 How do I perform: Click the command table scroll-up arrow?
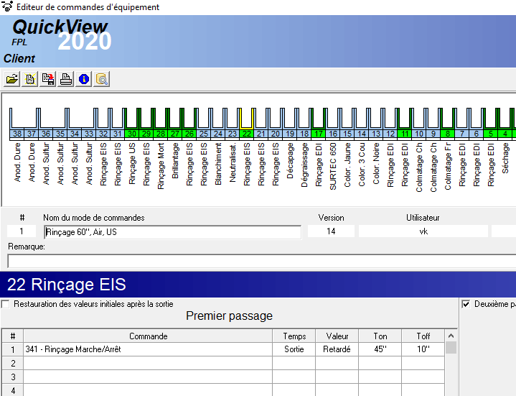click(x=451, y=336)
